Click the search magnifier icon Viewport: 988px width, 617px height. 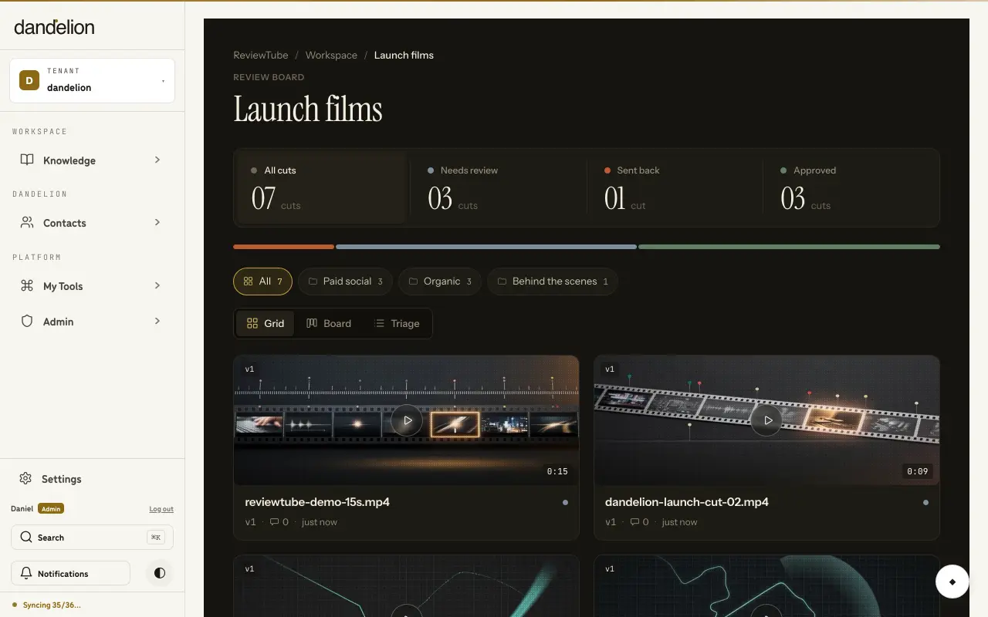click(26, 537)
